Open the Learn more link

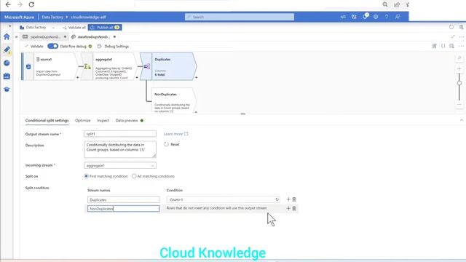pos(175,134)
